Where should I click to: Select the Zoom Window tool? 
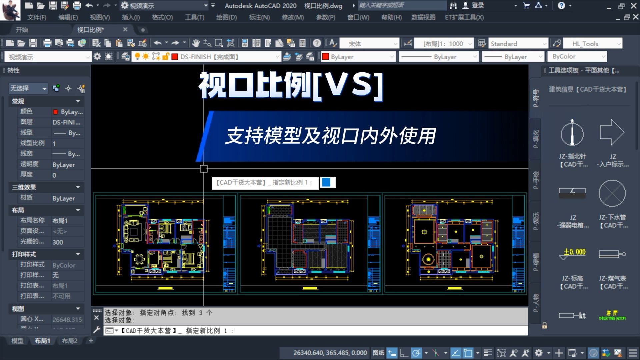[218, 43]
